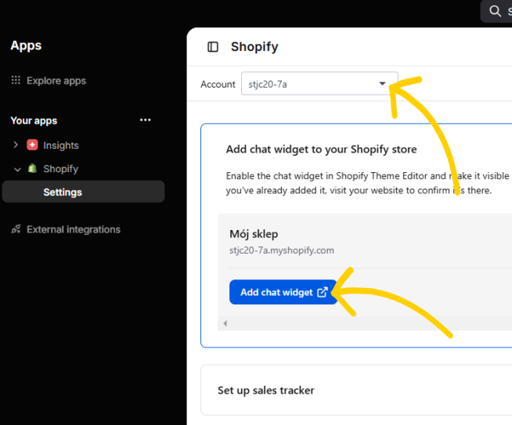Screen dimensions: 512x425
Task: Click the Mój sklep store name
Action: pos(254,234)
